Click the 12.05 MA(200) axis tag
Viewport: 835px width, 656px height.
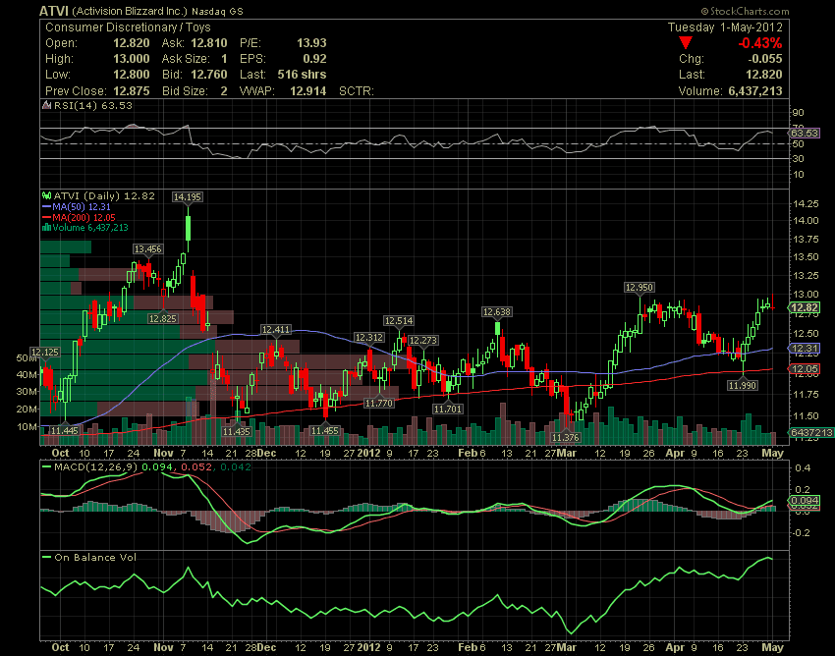click(804, 368)
